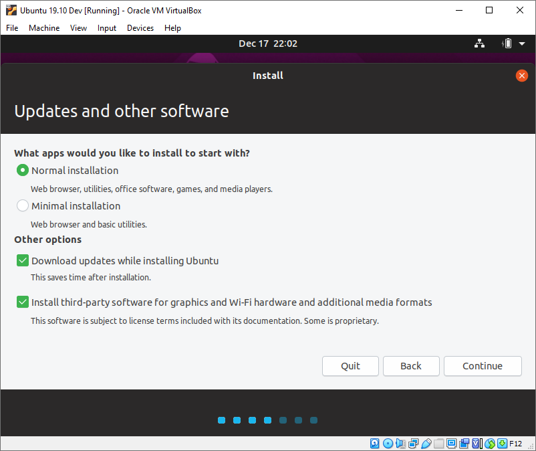The width and height of the screenshot is (536, 451).
Task: Click the mouse integration indicator icon
Action: click(x=490, y=444)
